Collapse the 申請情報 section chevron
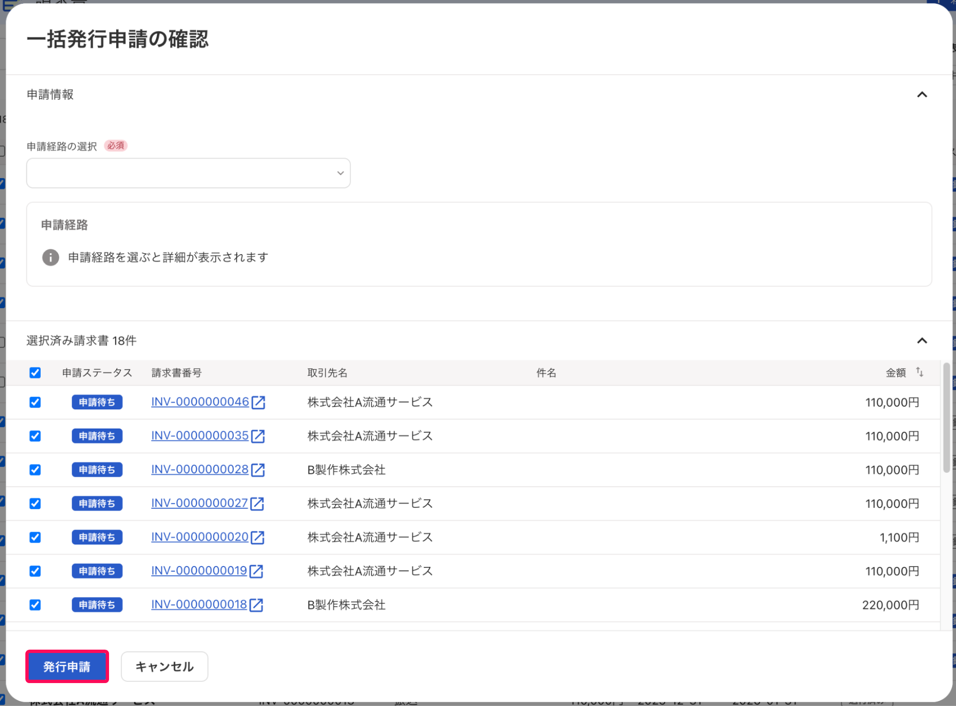This screenshot has width=956, height=706. [x=922, y=95]
